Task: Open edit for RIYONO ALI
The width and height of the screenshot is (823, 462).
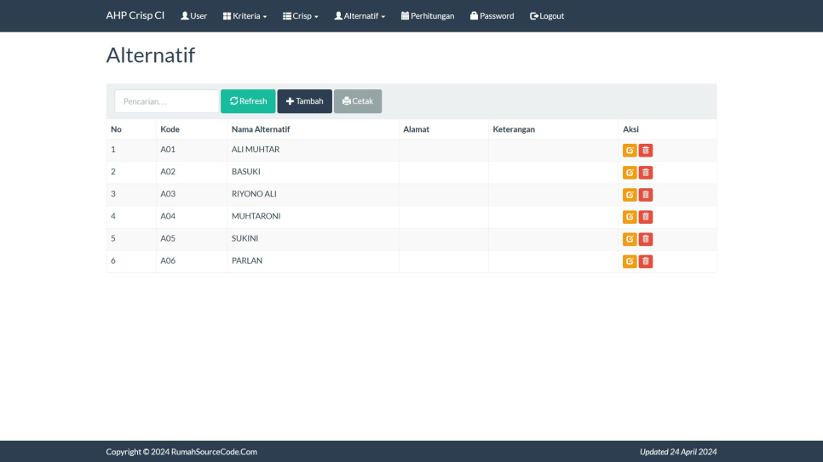Action: (x=630, y=195)
